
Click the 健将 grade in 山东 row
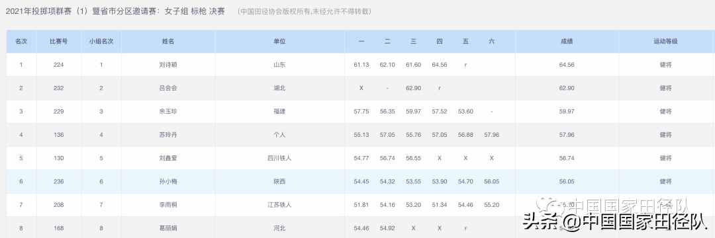point(666,65)
